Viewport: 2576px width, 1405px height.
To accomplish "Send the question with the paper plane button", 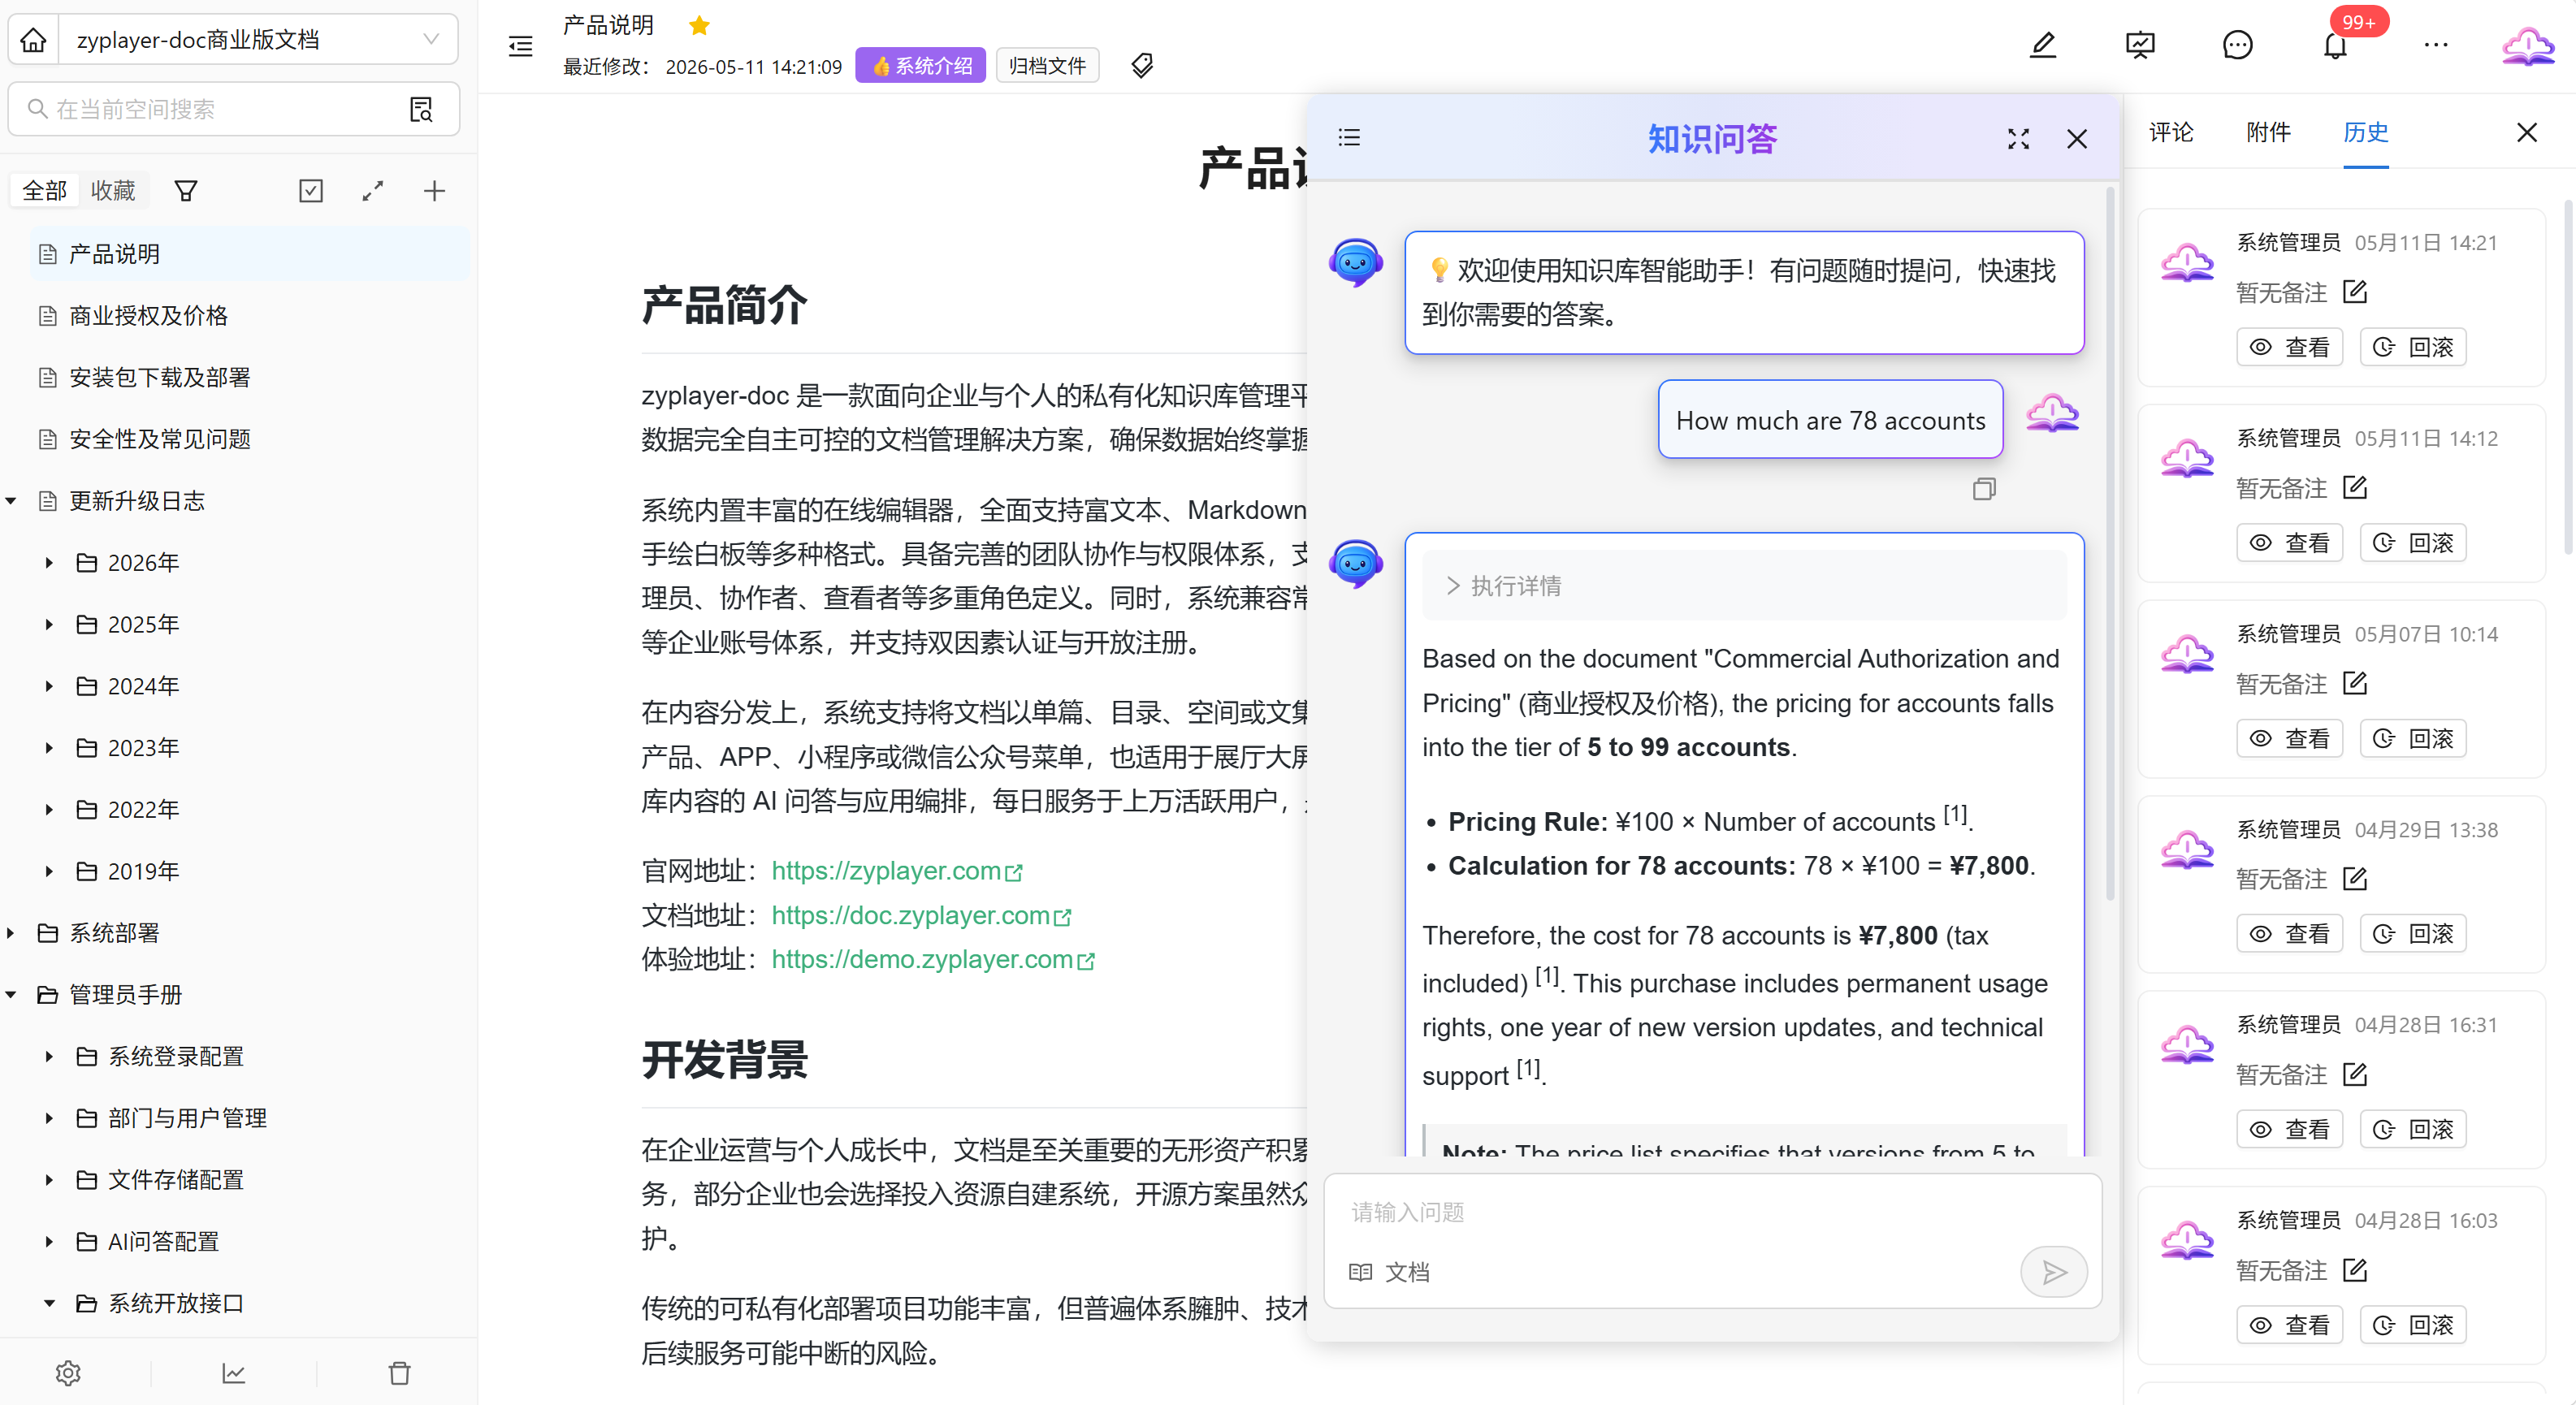I will click(x=2053, y=1272).
